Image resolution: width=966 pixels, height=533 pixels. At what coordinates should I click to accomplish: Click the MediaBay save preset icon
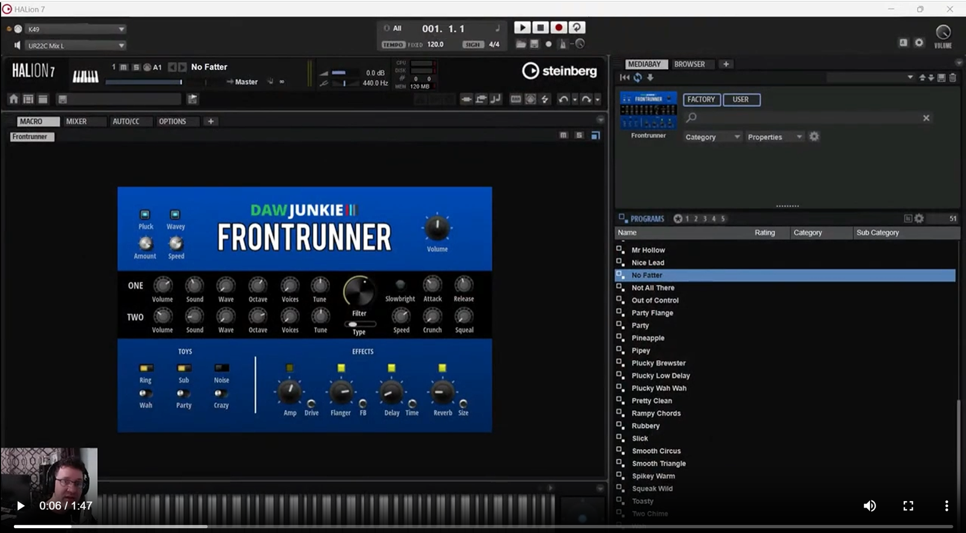(x=941, y=77)
